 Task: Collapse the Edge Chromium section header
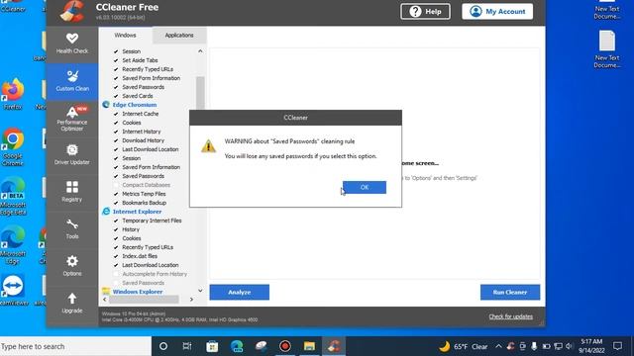[135, 105]
